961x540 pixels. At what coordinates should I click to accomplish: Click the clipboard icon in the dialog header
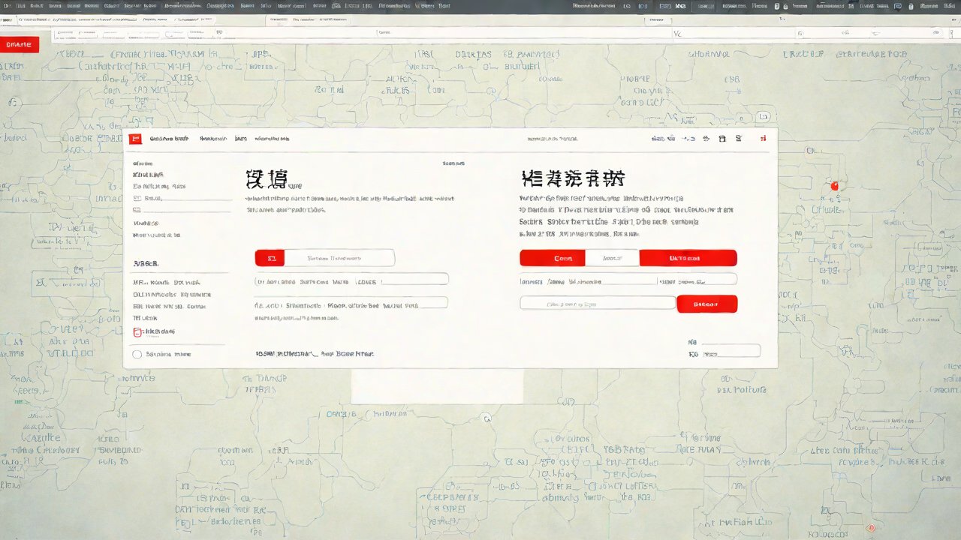tap(722, 139)
